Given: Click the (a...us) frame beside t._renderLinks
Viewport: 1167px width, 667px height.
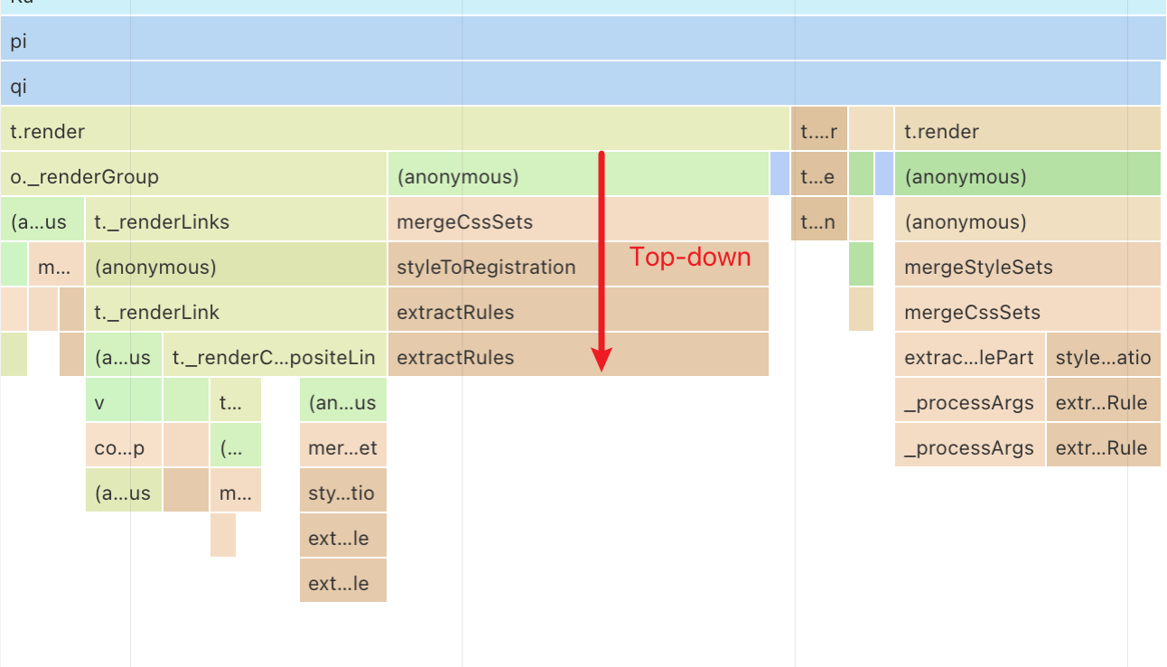Looking at the screenshot, I should click(x=42, y=219).
